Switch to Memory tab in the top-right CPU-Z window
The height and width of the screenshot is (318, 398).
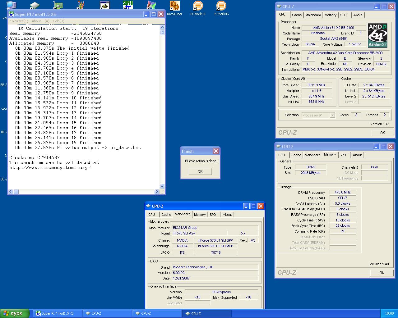tap(330, 15)
